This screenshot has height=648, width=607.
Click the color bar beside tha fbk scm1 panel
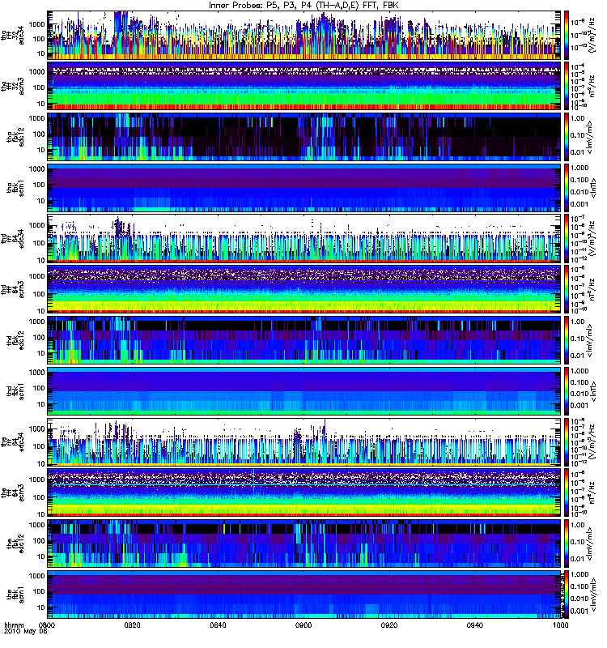[567, 188]
